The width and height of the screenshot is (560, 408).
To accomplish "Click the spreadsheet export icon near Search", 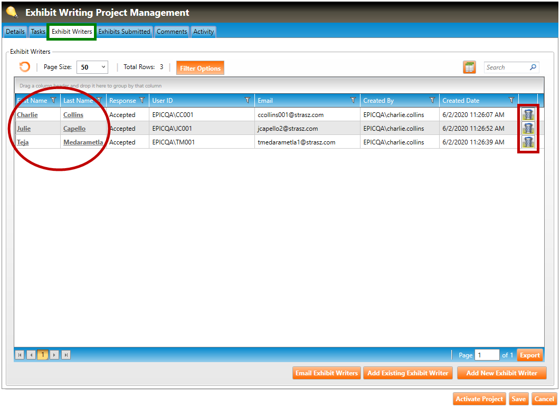I will (x=469, y=67).
